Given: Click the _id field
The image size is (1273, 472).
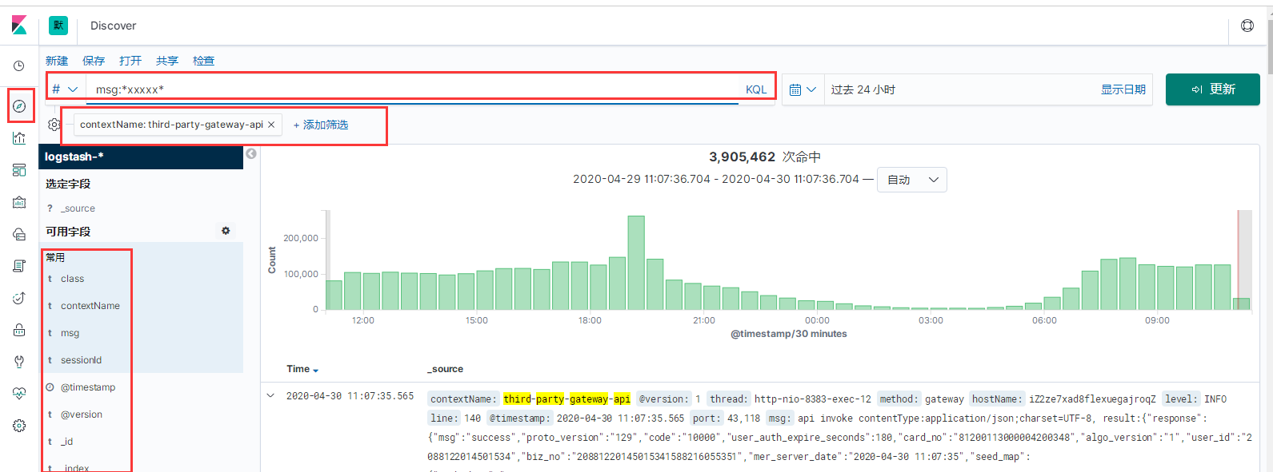Looking at the screenshot, I should coord(67,442).
